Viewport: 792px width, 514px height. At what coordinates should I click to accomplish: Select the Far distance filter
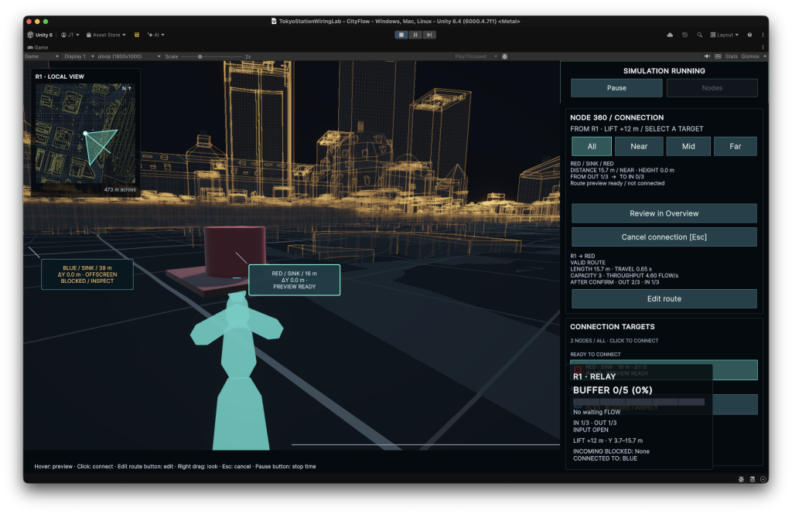coord(736,146)
